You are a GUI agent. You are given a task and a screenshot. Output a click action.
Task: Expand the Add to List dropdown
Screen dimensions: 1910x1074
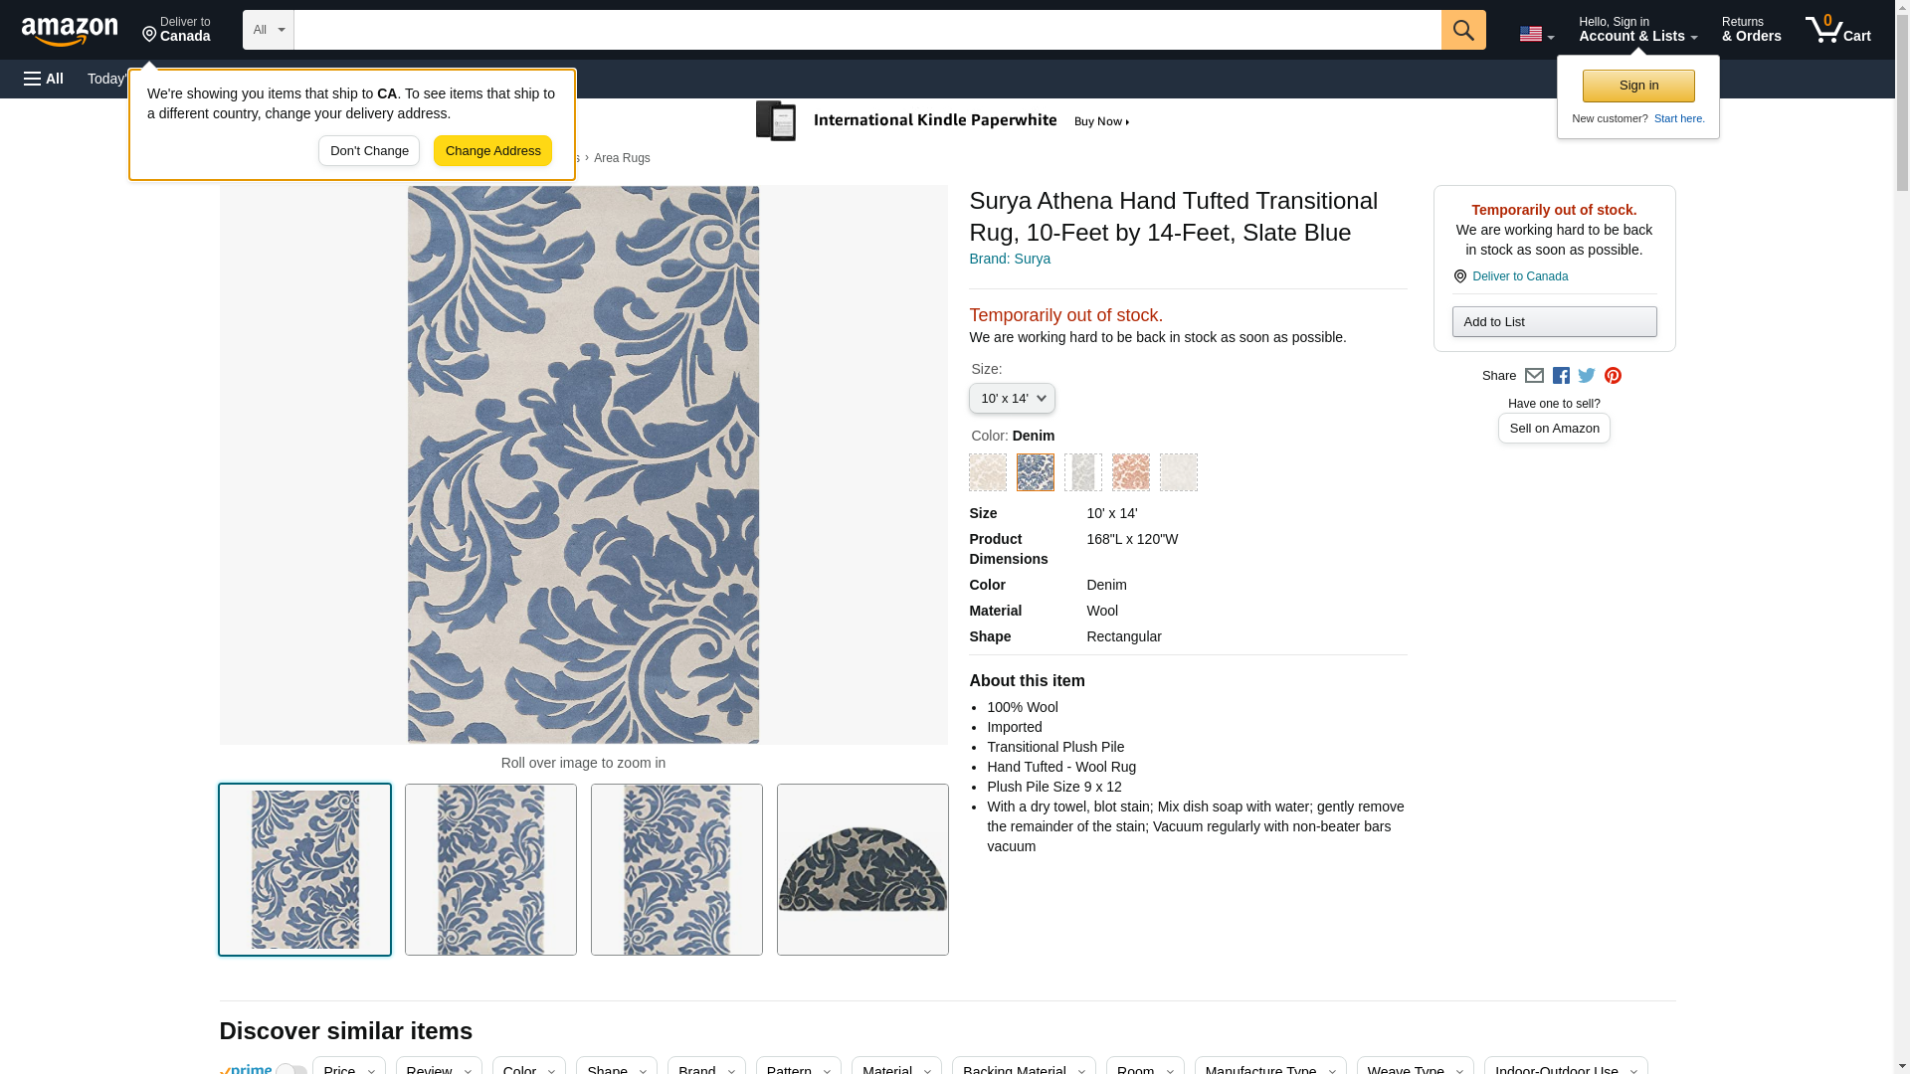pos(1554,322)
